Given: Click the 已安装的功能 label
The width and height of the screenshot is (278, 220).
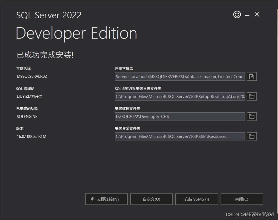Looking at the screenshot, I should [27, 109].
